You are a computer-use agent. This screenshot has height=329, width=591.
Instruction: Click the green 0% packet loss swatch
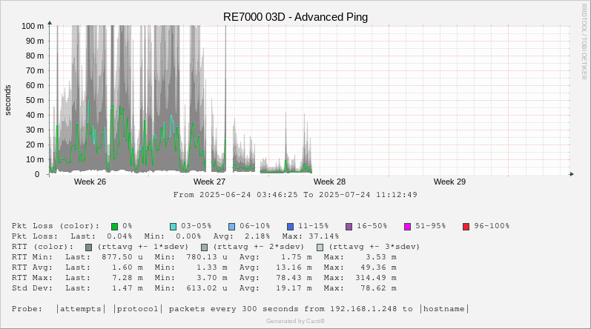tap(115, 226)
